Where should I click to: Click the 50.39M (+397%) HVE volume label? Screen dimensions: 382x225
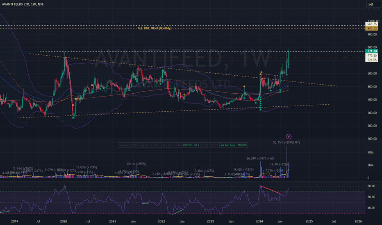tap(286, 142)
